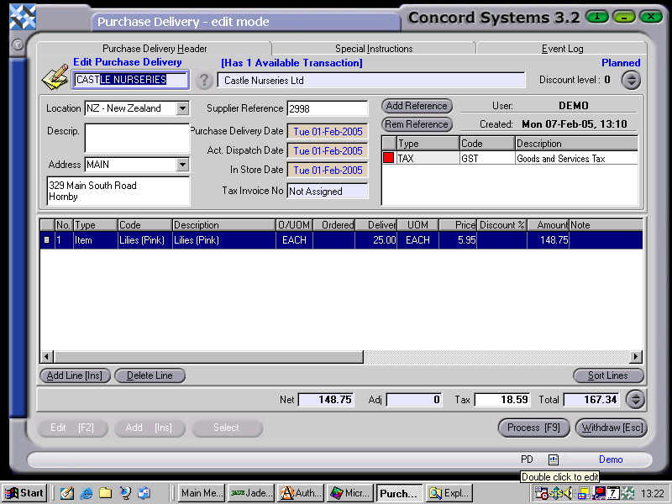This screenshot has width=672, height=504.
Task: Click the Discount level spinner arrows
Action: [x=630, y=80]
